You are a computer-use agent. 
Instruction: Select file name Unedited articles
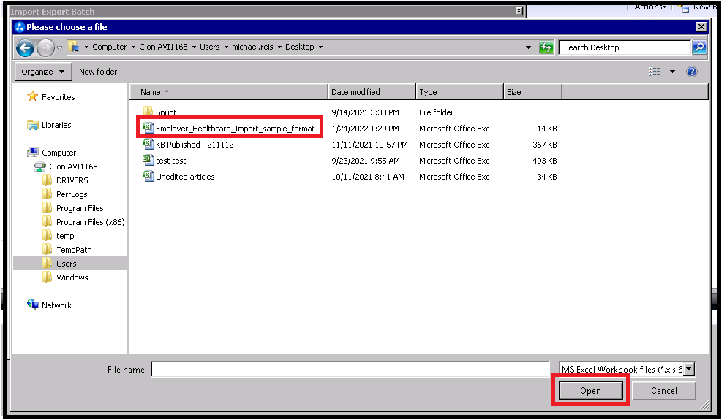pyautogui.click(x=185, y=177)
